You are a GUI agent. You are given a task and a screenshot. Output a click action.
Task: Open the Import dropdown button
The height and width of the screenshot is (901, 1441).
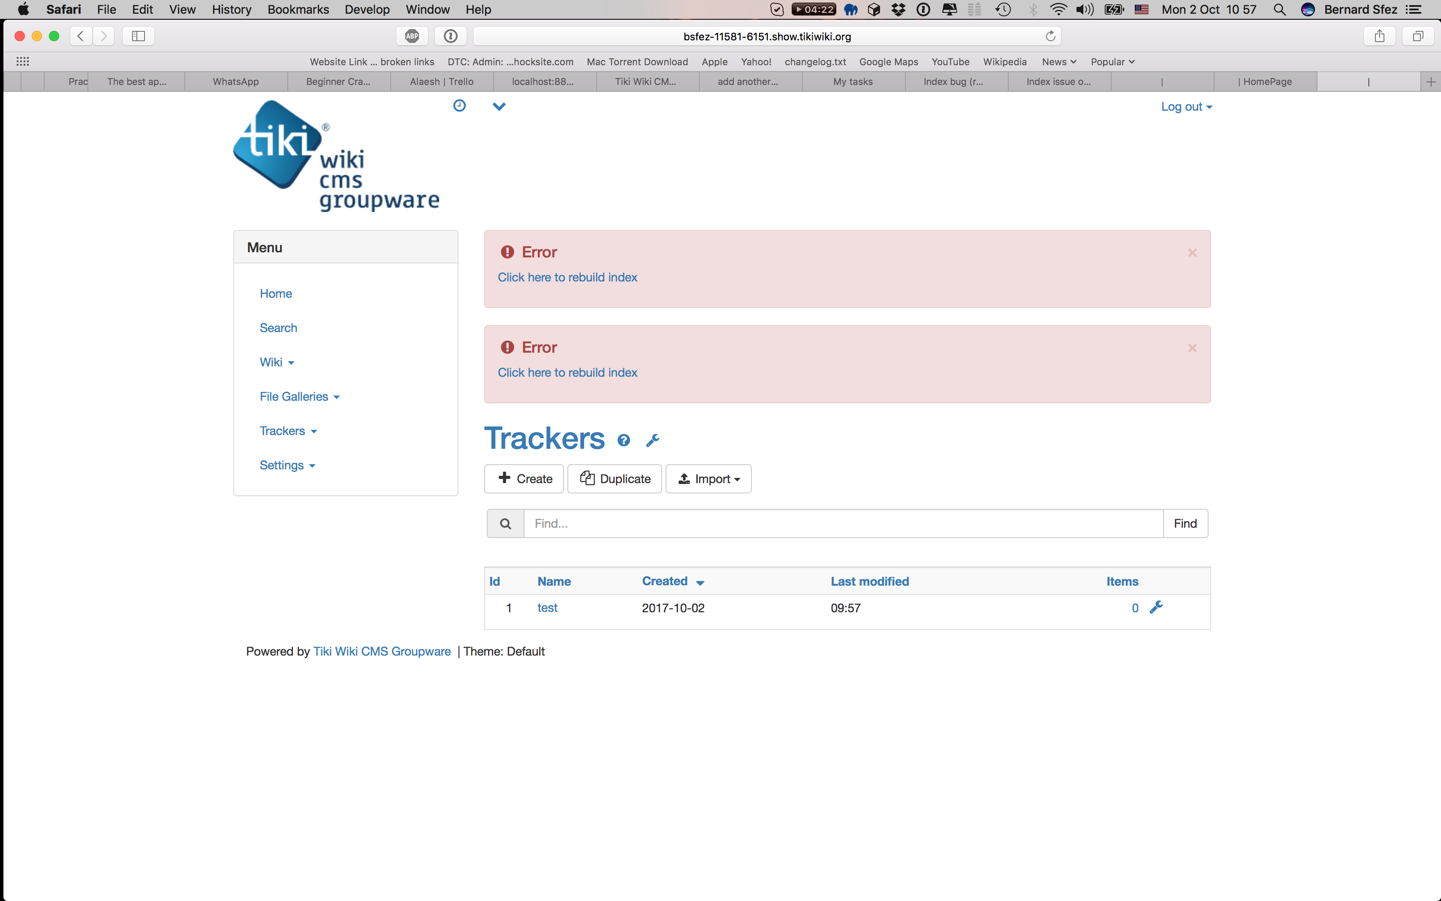click(x=708, y=478)
